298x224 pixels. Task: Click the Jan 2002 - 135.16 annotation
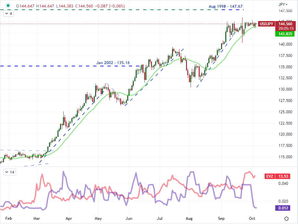113,62
